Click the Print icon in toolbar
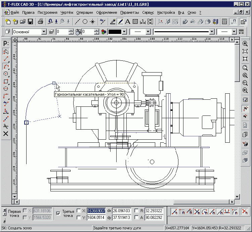 coord(40,22)
